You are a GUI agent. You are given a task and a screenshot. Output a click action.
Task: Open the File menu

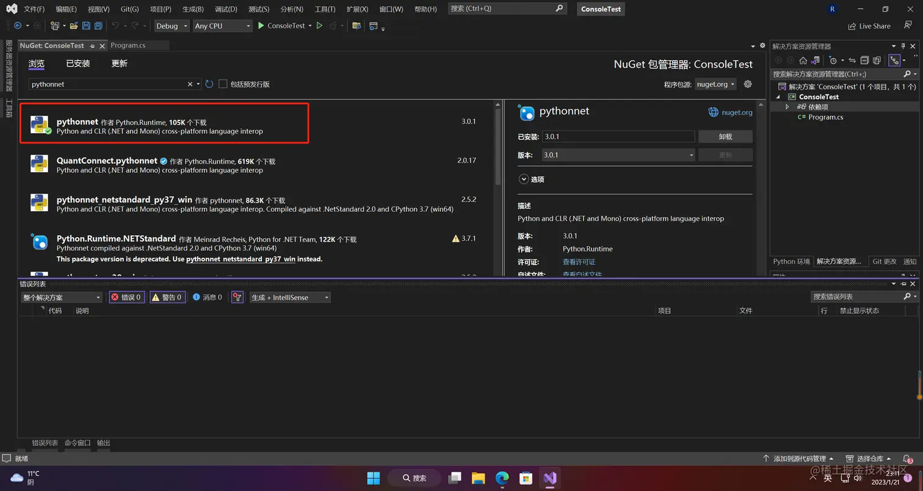point(34,9)
